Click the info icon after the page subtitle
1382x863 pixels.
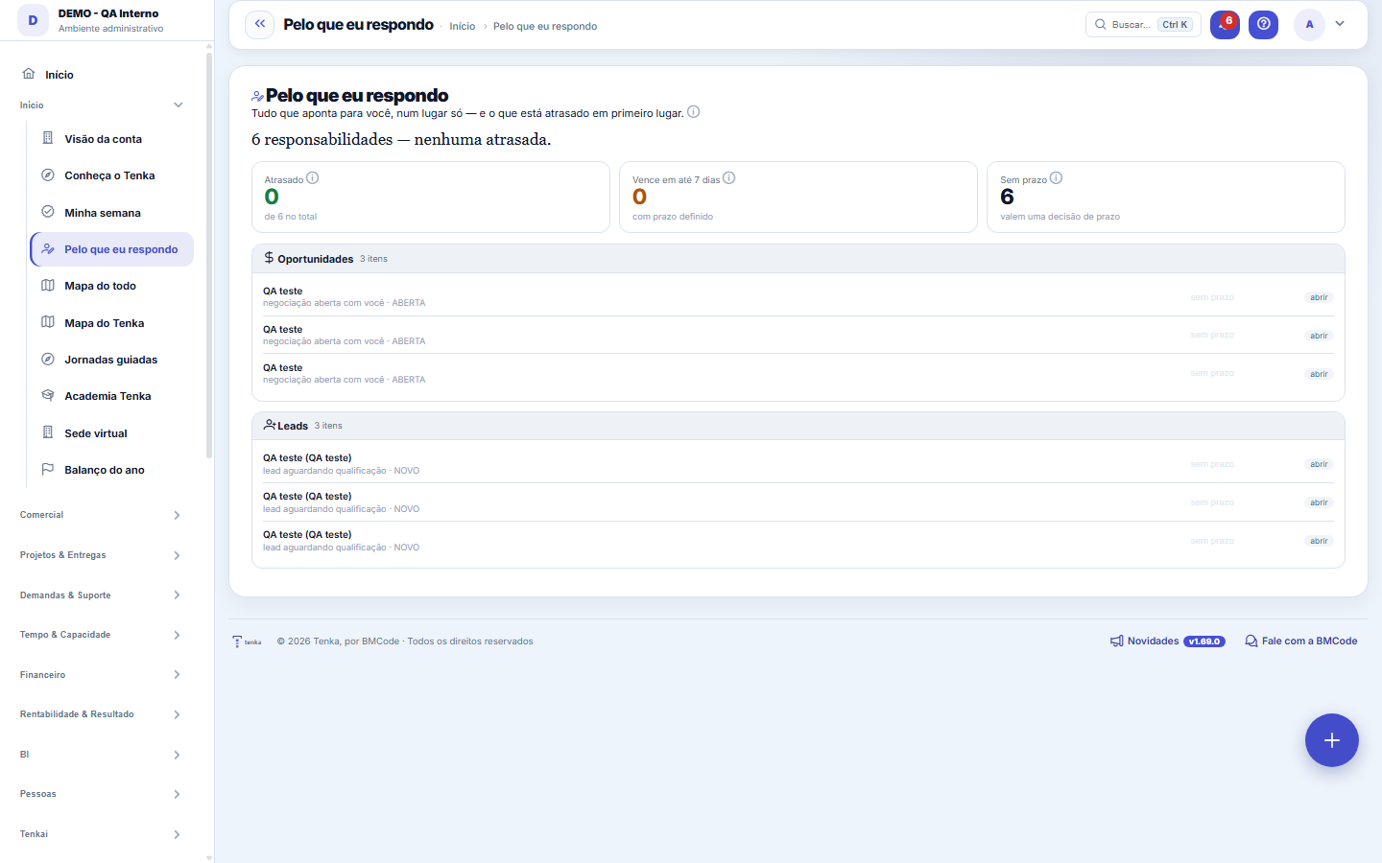694,112
